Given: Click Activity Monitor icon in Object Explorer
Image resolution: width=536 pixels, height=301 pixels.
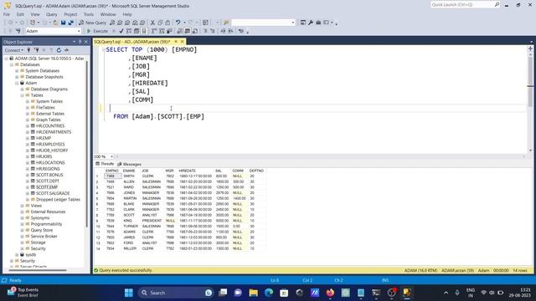Looking at the screenshot, I should click(x=67, y=50).
